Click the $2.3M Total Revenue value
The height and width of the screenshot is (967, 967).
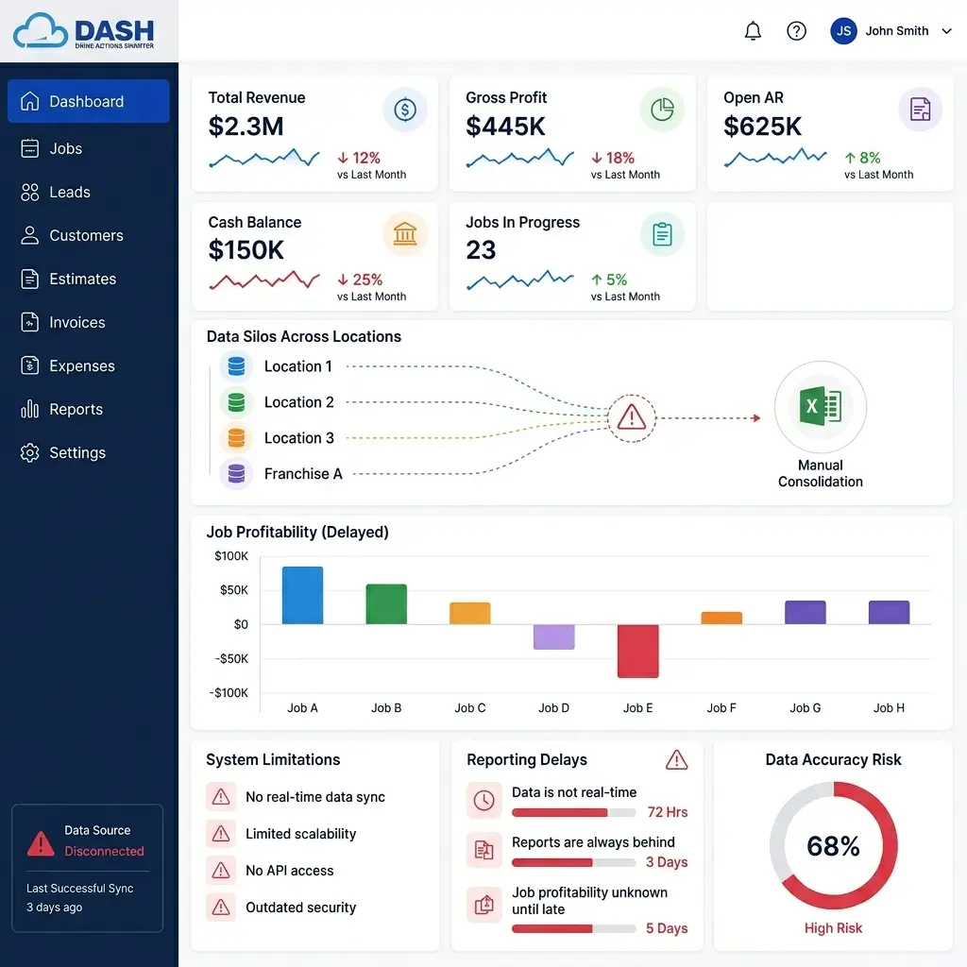coord(246,127)
